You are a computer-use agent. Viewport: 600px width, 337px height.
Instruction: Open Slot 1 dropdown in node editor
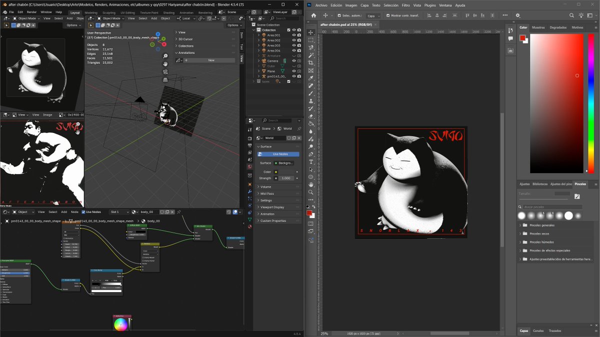(119, 212)
